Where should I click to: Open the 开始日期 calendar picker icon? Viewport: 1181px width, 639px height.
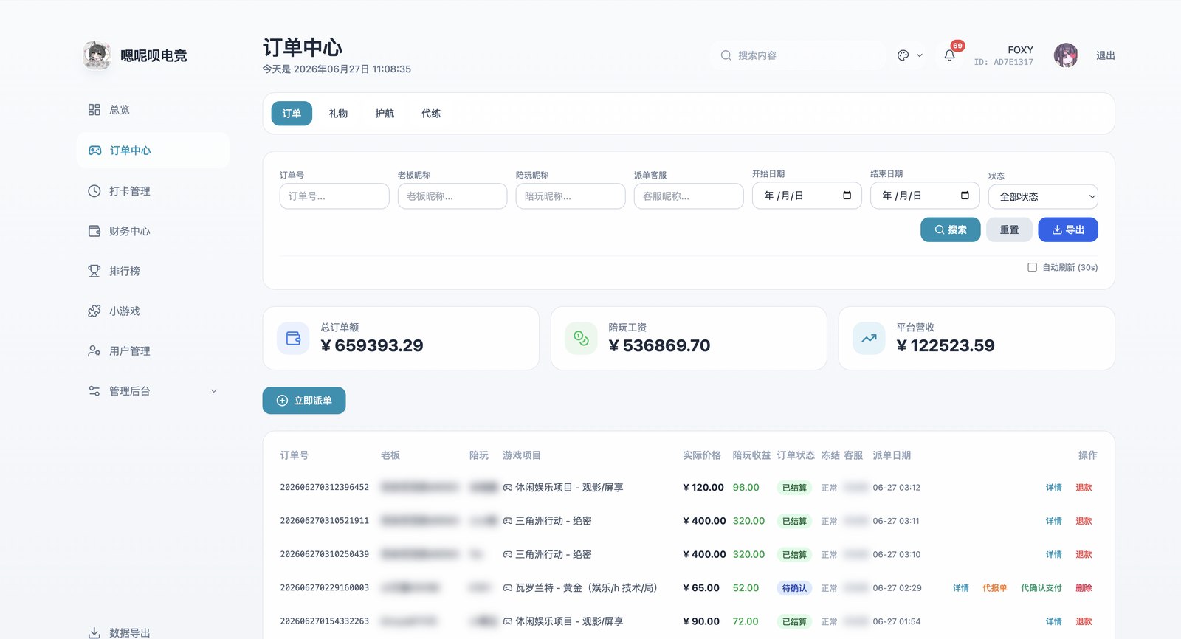[x=847, y=196]
